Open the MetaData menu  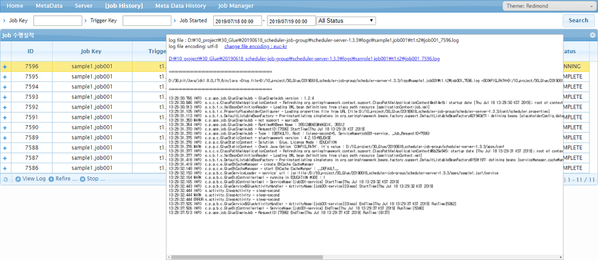click(49, 6)
